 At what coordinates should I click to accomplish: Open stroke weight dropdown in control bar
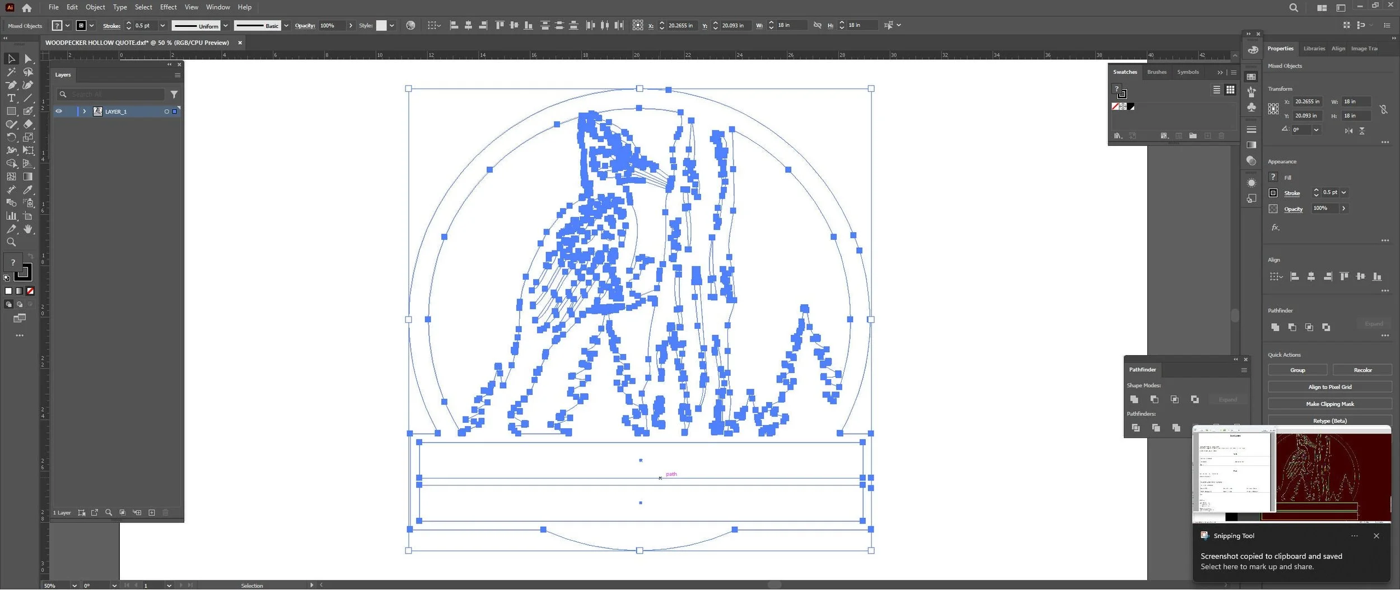point(162,26)
